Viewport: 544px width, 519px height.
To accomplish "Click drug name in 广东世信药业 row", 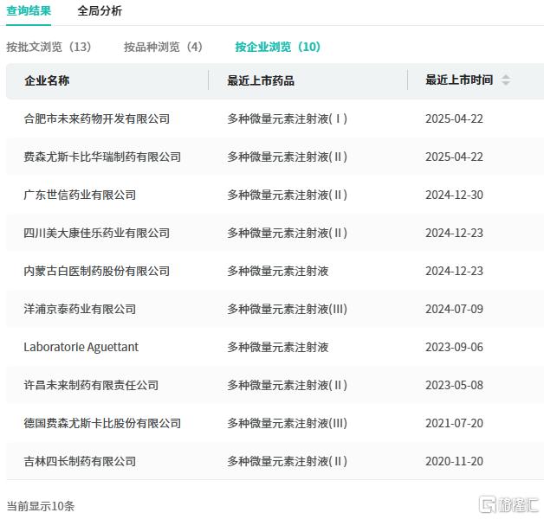I will tap(288, 195).
